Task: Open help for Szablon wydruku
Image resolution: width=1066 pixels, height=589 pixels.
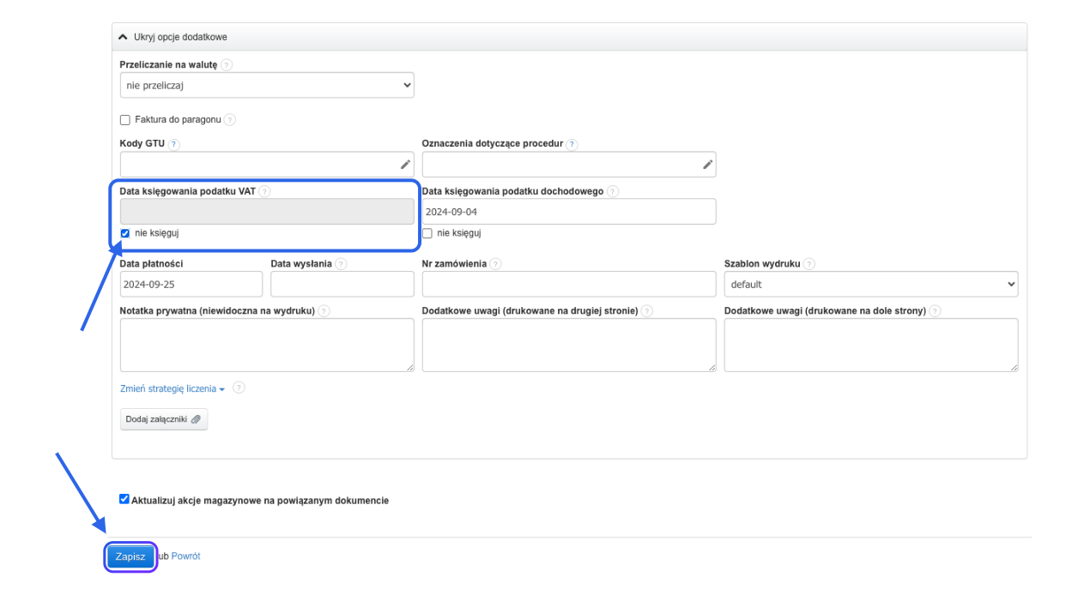Action: click(x=809, y=264)
